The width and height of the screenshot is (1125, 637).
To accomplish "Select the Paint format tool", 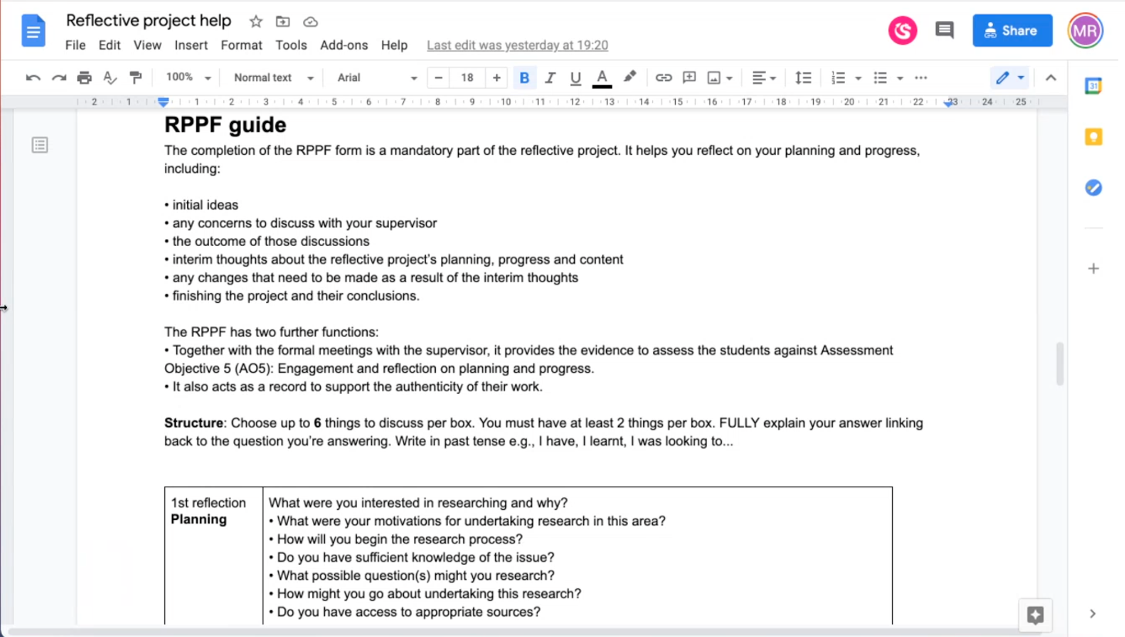I will click(x=135, y=78).
